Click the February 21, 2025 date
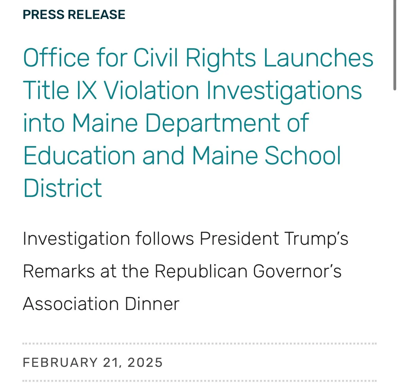 (93, 363)
